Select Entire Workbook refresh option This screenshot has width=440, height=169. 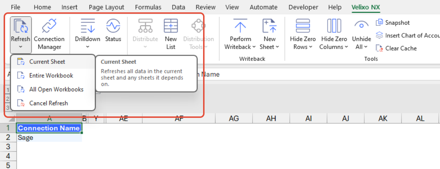click(53, 75)
